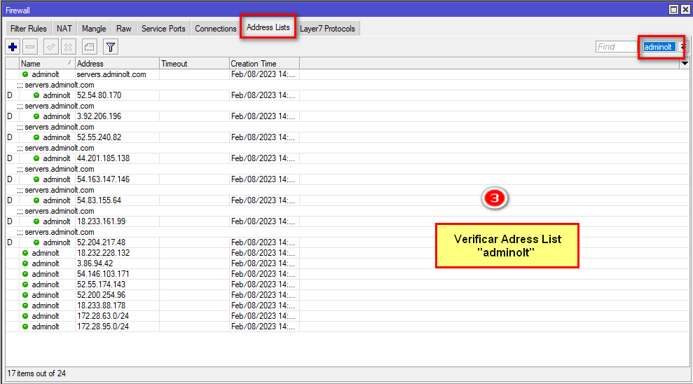Viewport: 693px width, 384px height.
Task: Click the Remove (minus) toolbar icon
Action: [x=30, y=47]
